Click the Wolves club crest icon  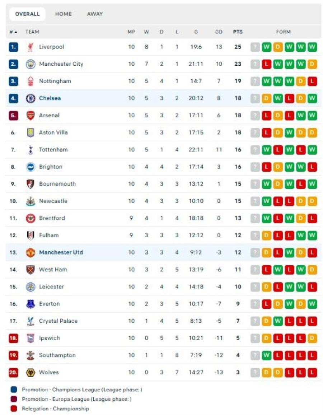(x=31, y=372)
